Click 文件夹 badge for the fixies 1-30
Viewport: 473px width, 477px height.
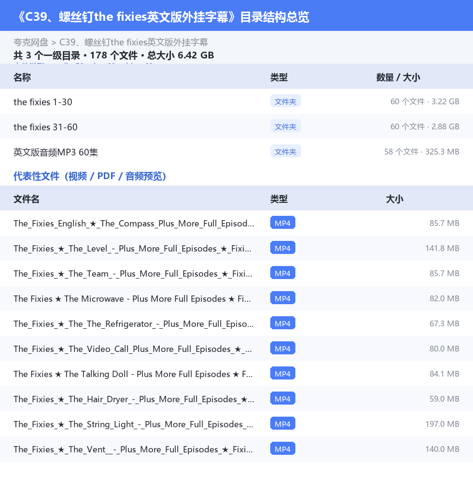(285, 101)
